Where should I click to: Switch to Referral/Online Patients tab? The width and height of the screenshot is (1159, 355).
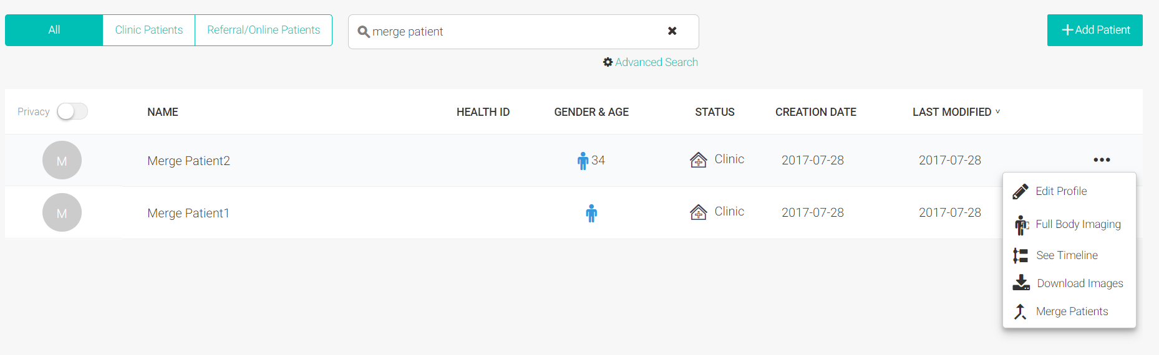point(263,30)
